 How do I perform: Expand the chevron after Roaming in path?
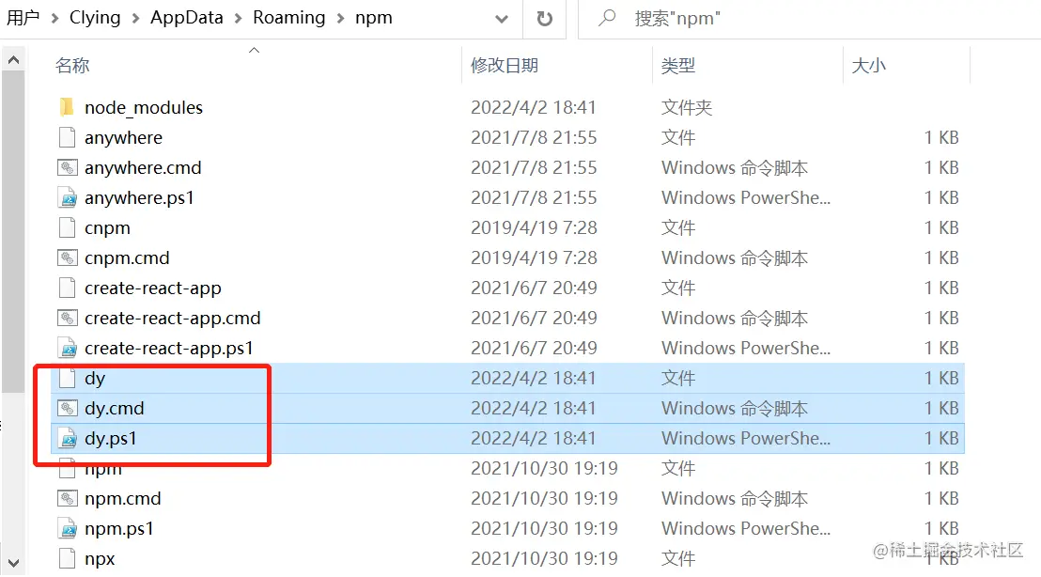pyautogui.click(x=341, y=19)
